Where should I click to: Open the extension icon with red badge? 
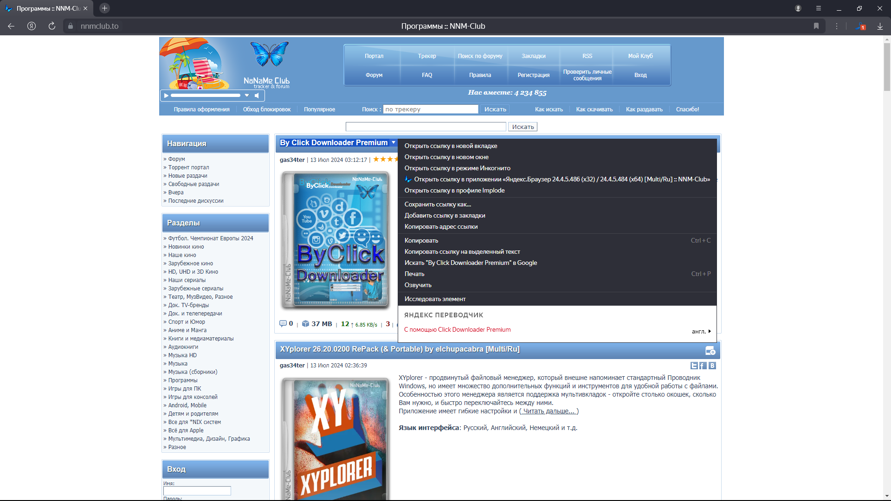(861, 26)
